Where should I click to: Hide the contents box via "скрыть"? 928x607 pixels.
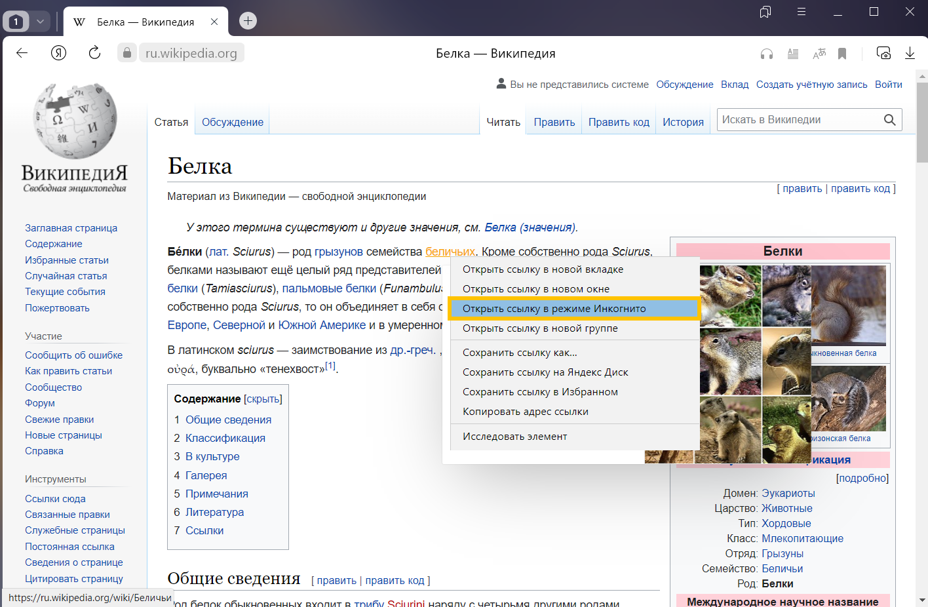pyautogui.click(x=263, y=399)
